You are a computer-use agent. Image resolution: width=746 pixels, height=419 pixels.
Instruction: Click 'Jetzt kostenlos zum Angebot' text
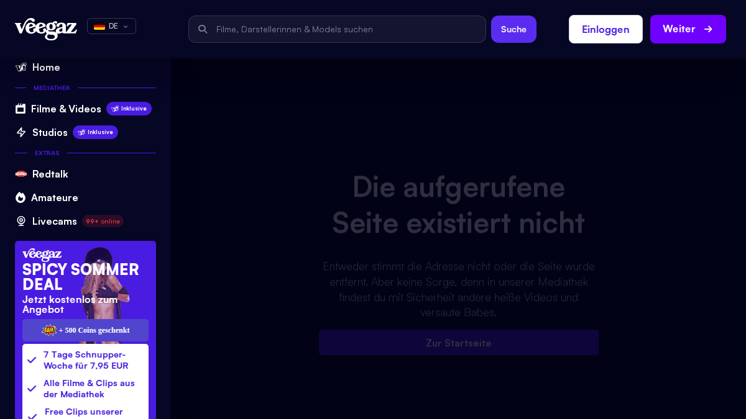click(70, 304)
